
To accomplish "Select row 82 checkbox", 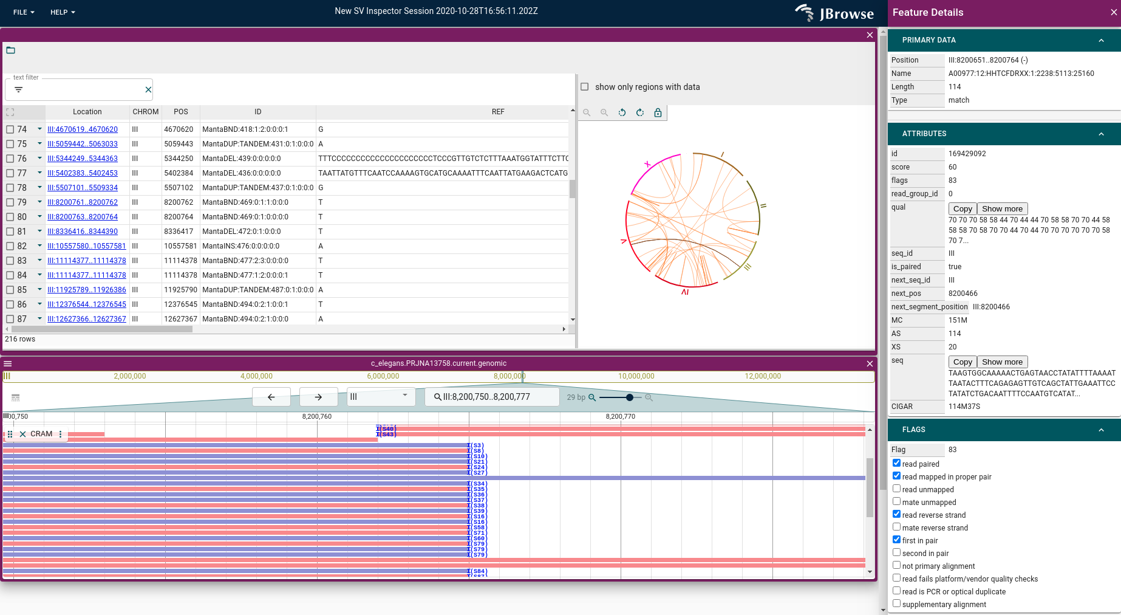I will point(10,246).
